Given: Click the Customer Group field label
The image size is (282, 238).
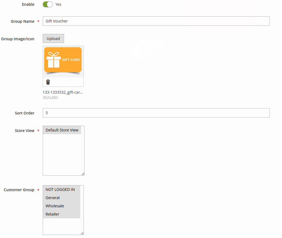Looking at the screenshot, I should click(19, 190).
